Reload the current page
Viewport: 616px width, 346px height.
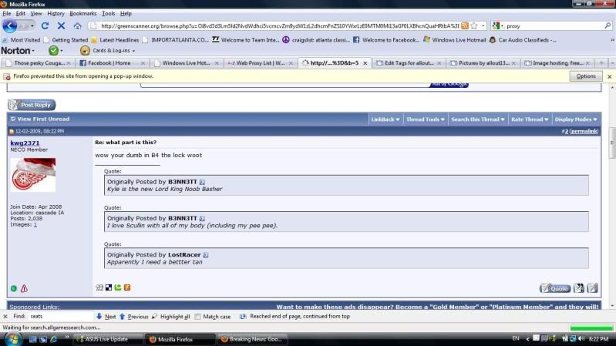45,25
